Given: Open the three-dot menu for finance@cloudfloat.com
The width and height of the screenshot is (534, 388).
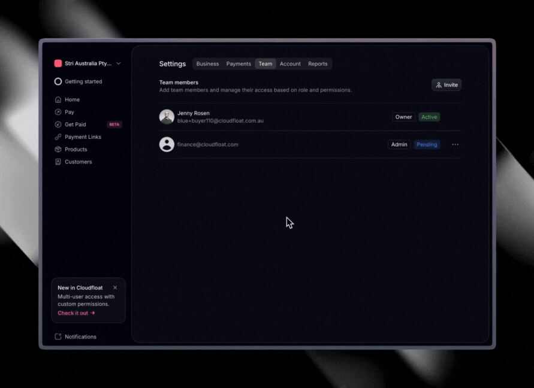Looking at the screenshot, I should (x=455, y=144).
